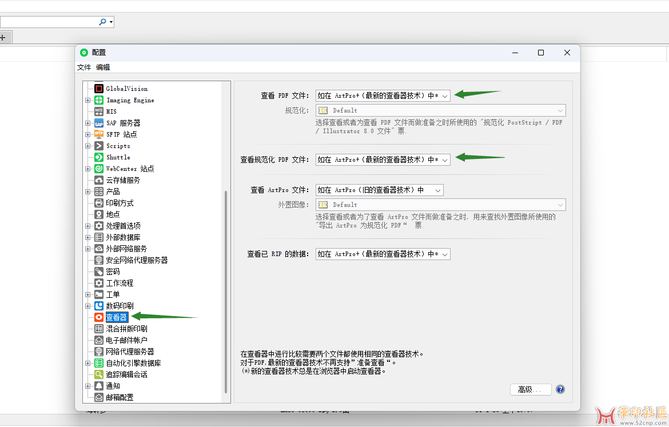Screen dimensions: 669x427
Task: Expand the 数码印刷 tree node
Action: point(87,306)
